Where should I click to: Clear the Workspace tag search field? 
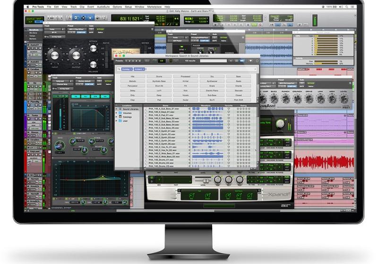(256, 69)
